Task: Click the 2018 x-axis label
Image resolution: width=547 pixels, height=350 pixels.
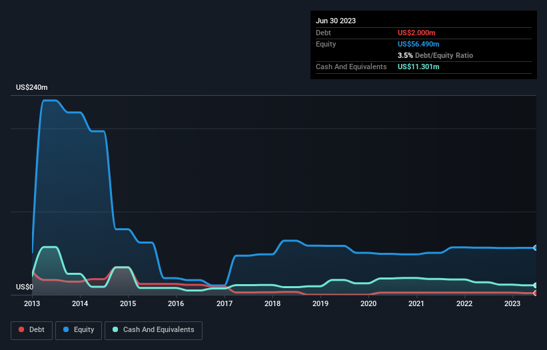Action: point(273,303)
